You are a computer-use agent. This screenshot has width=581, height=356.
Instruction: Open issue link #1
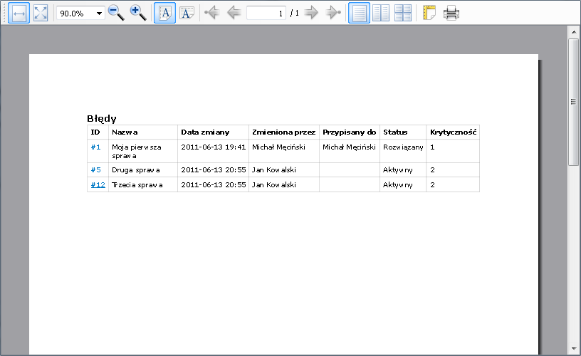point(95,147)
